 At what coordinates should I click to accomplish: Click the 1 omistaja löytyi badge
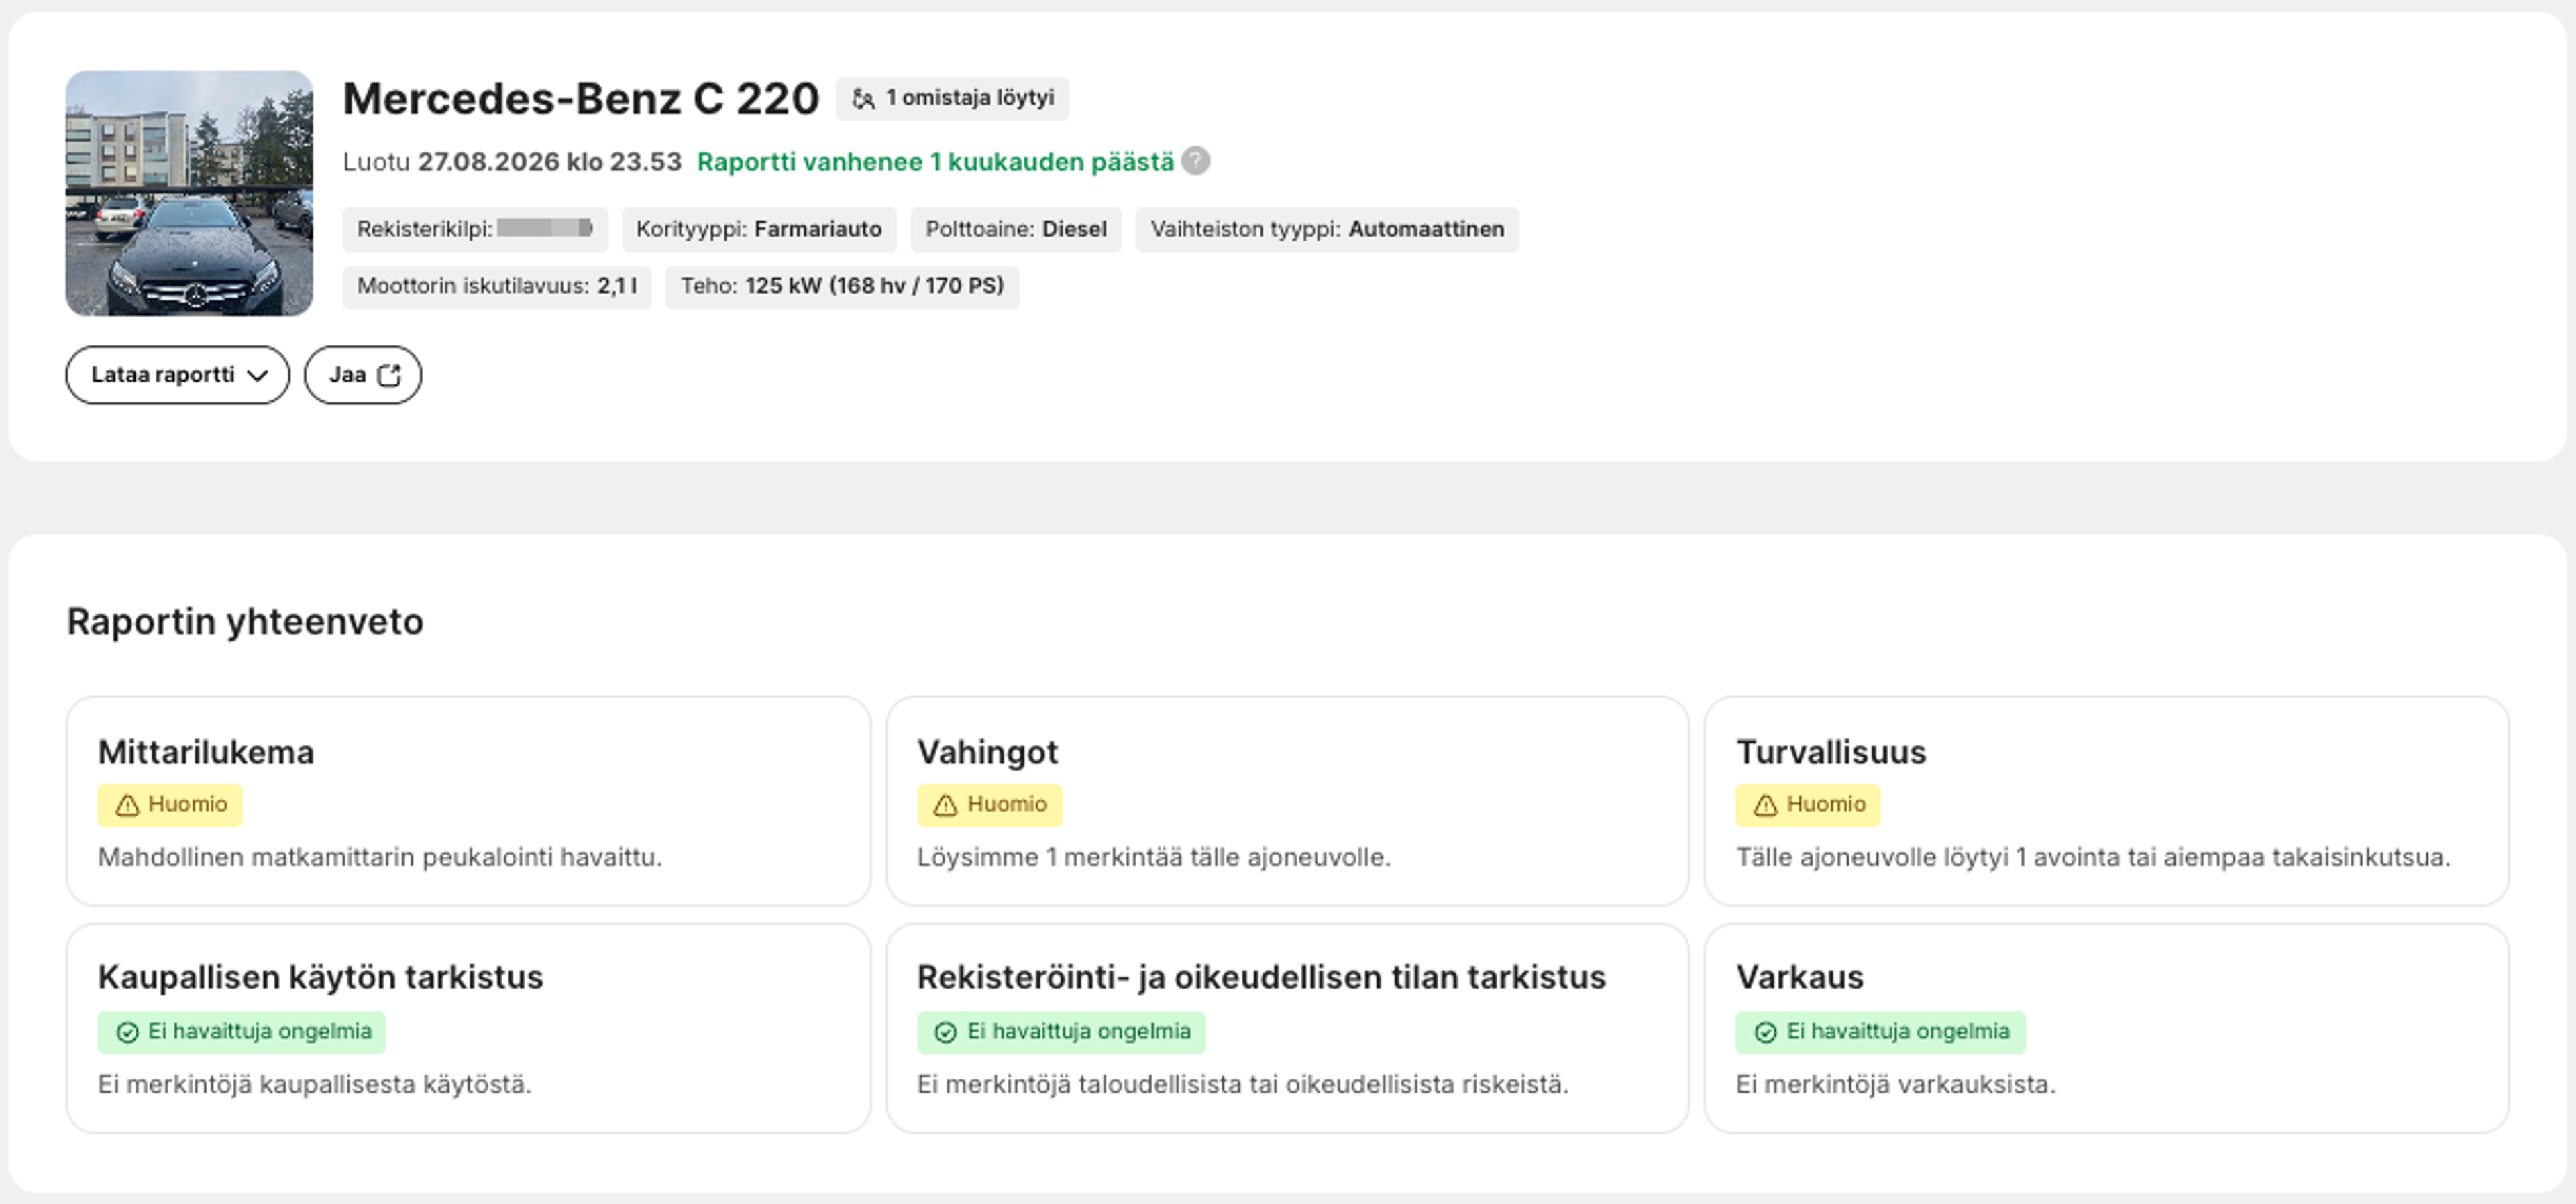tap(952, 99)
